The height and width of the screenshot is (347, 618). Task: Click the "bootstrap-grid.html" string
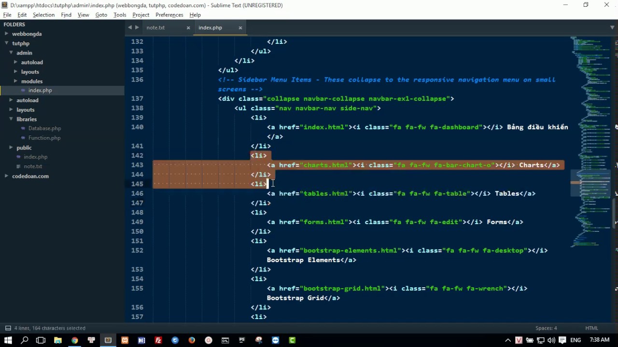tap(342, 288)
